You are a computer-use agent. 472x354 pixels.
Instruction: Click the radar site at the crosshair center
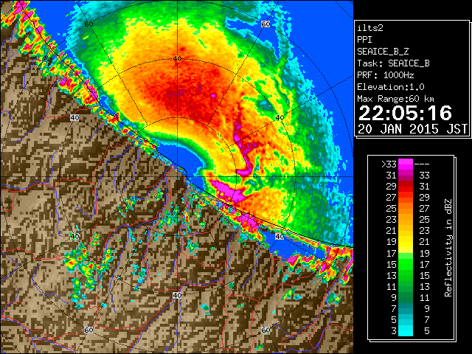tap(177, 177)
